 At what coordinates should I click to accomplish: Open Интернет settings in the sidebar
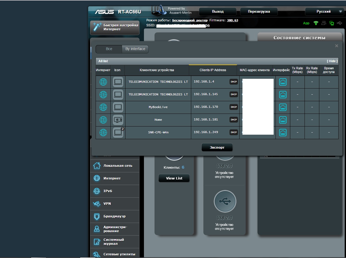pyautogui.click(x=115, y=178)
